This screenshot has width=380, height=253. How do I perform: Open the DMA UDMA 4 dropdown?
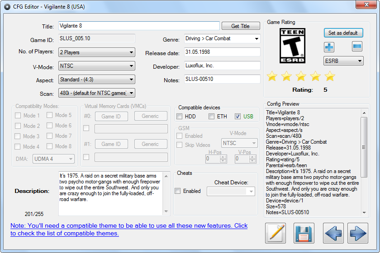tap(53, 159)
